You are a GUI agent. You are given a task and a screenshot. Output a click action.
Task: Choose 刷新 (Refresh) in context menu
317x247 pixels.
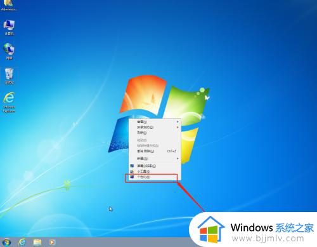click(x=155, y=133)
